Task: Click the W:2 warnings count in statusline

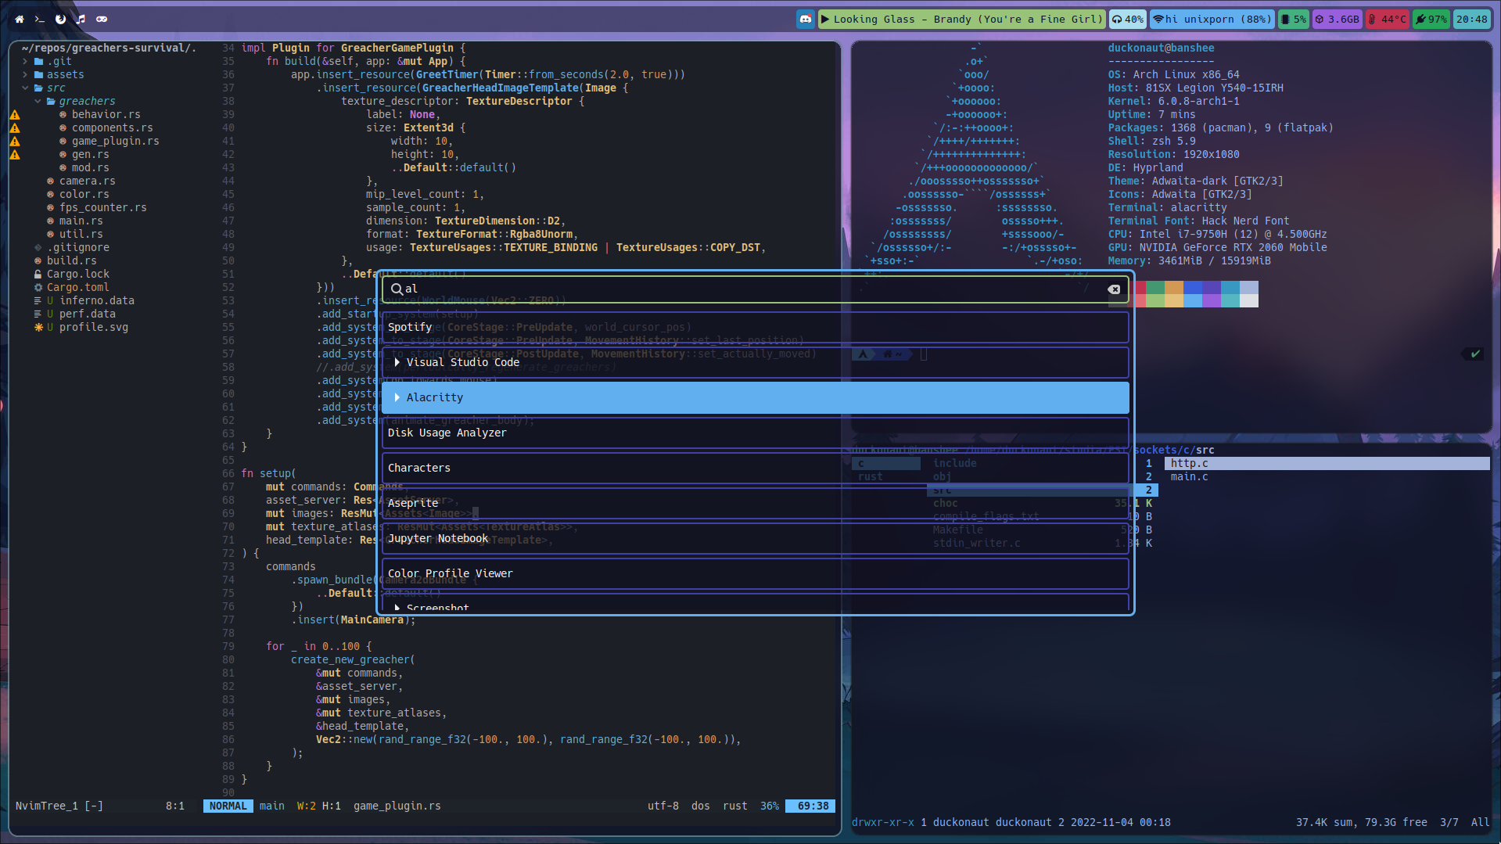Action: click(x=306, y=806)
